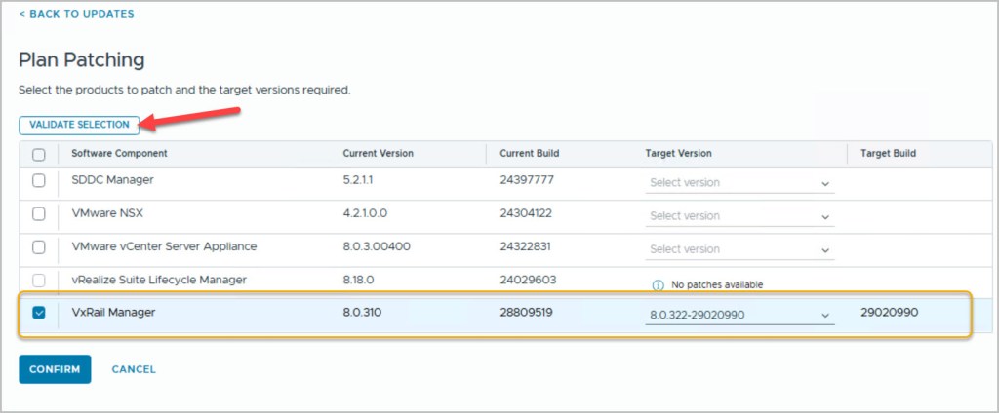Click the Validate Selection button

click(79, 125)
